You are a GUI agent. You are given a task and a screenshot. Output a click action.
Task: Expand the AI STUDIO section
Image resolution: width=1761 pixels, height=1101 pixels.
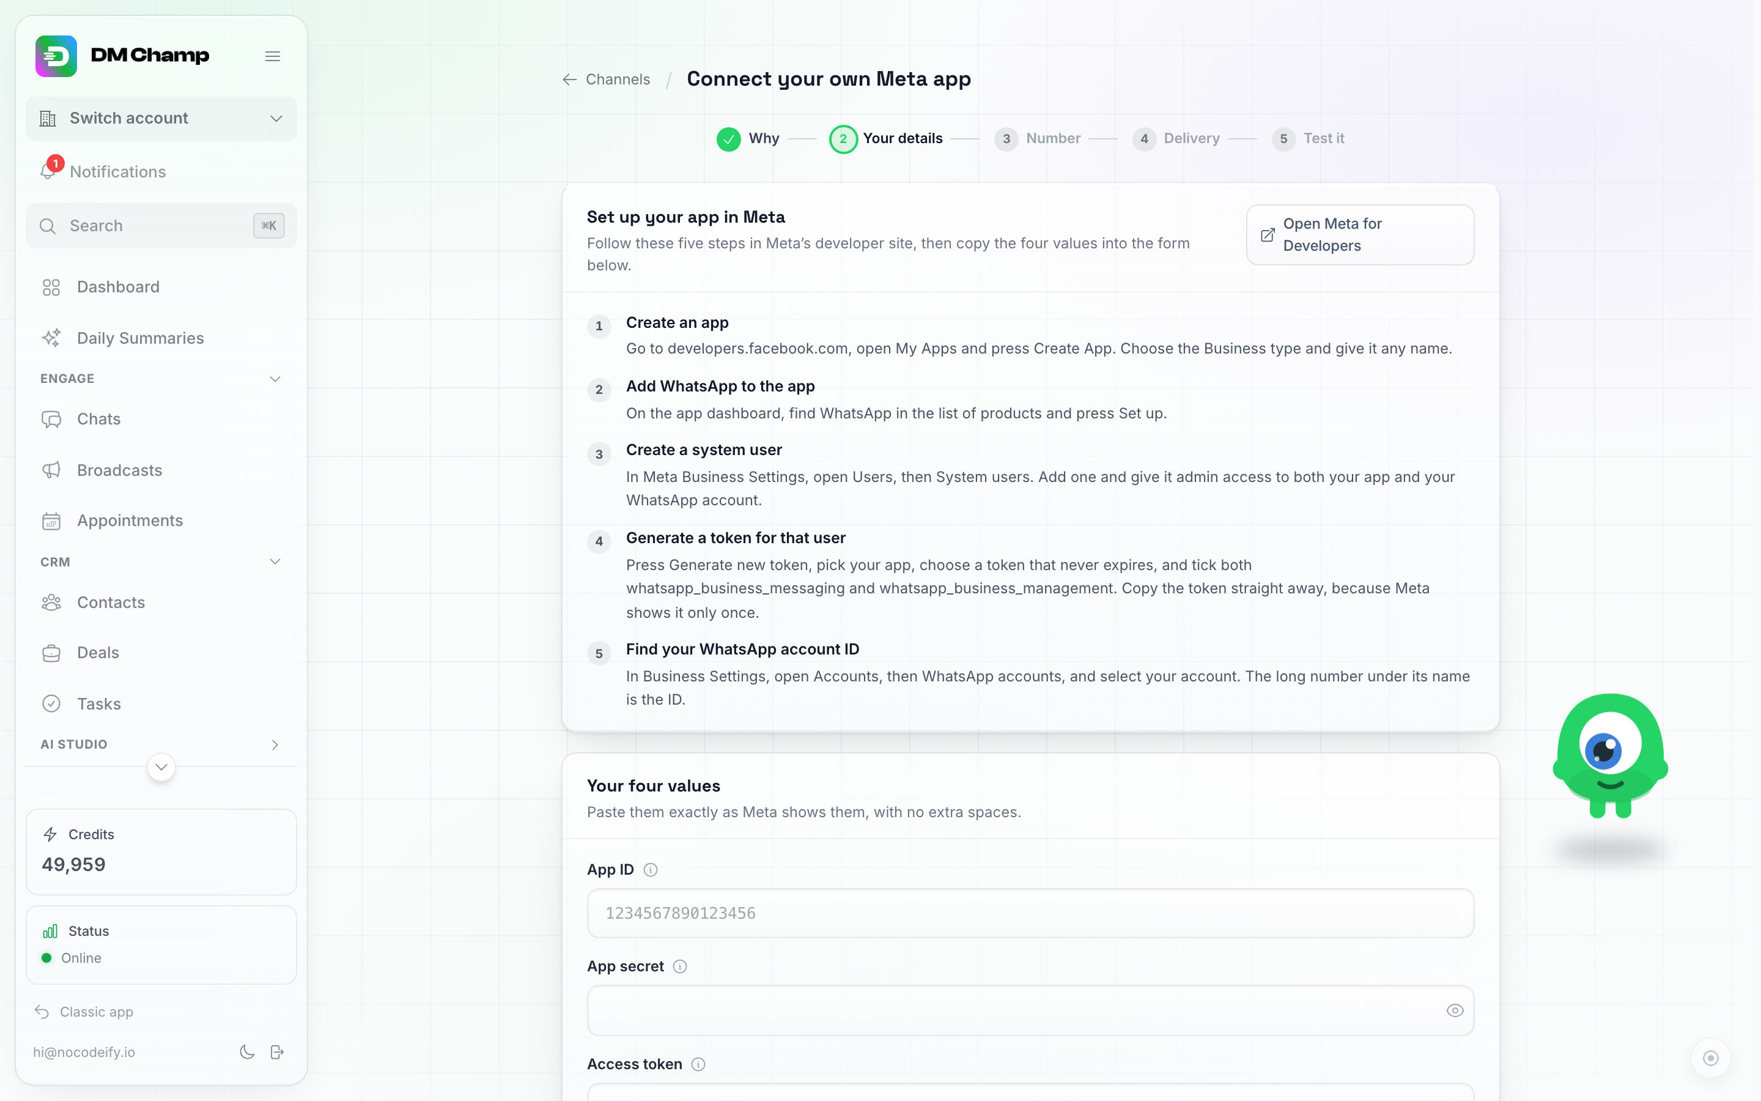click(x=161, y=744)
